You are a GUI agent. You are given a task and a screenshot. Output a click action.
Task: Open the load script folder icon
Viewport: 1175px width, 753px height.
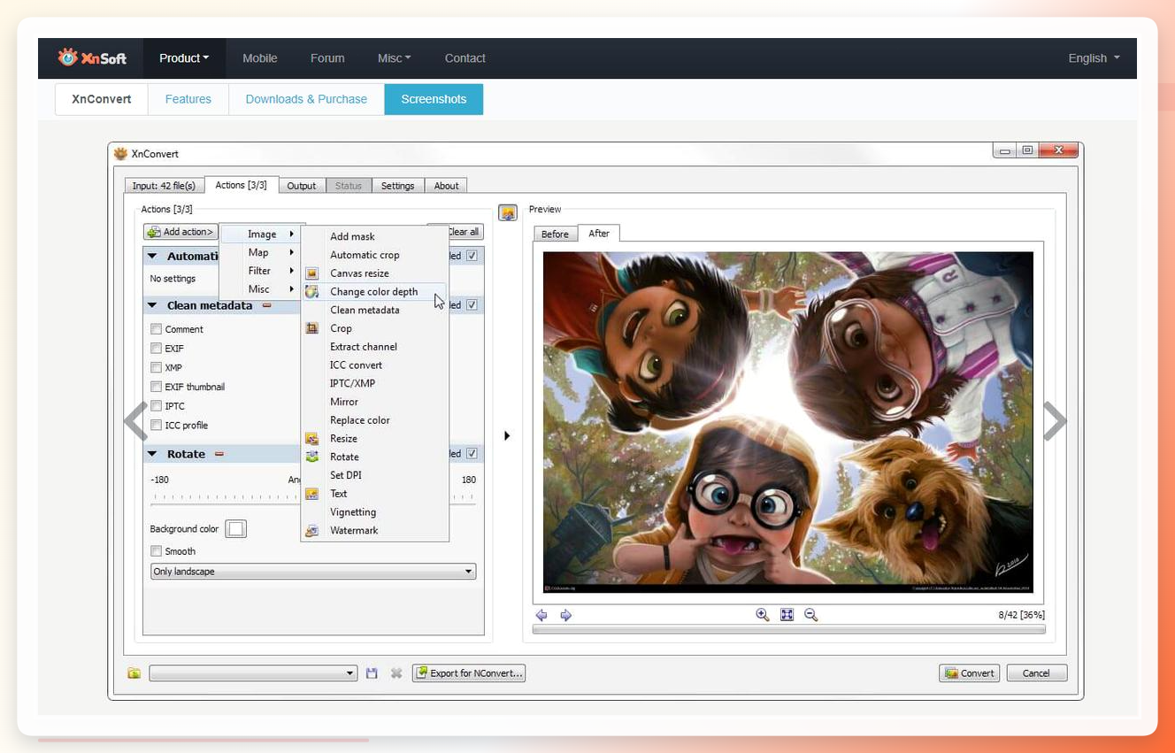134,673
